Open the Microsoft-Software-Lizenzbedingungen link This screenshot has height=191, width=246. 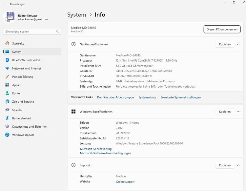(105, 153)
